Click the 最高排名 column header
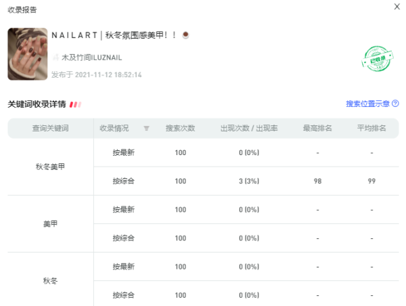The height and width of the screenshot is (306, 406). pos(317,128)
